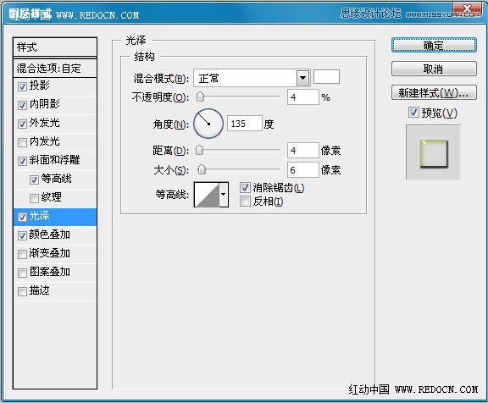Viewport: 488px width, 403px height.
Task: Select the 纹理 sub-item label
Action: click(52, 197)
